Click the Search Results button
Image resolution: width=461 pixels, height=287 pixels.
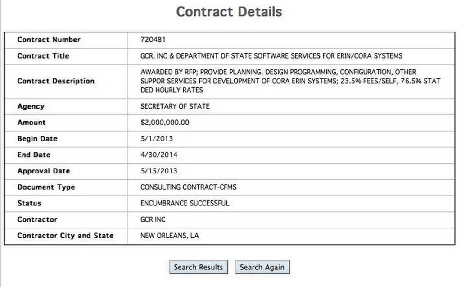coord(199,267)
